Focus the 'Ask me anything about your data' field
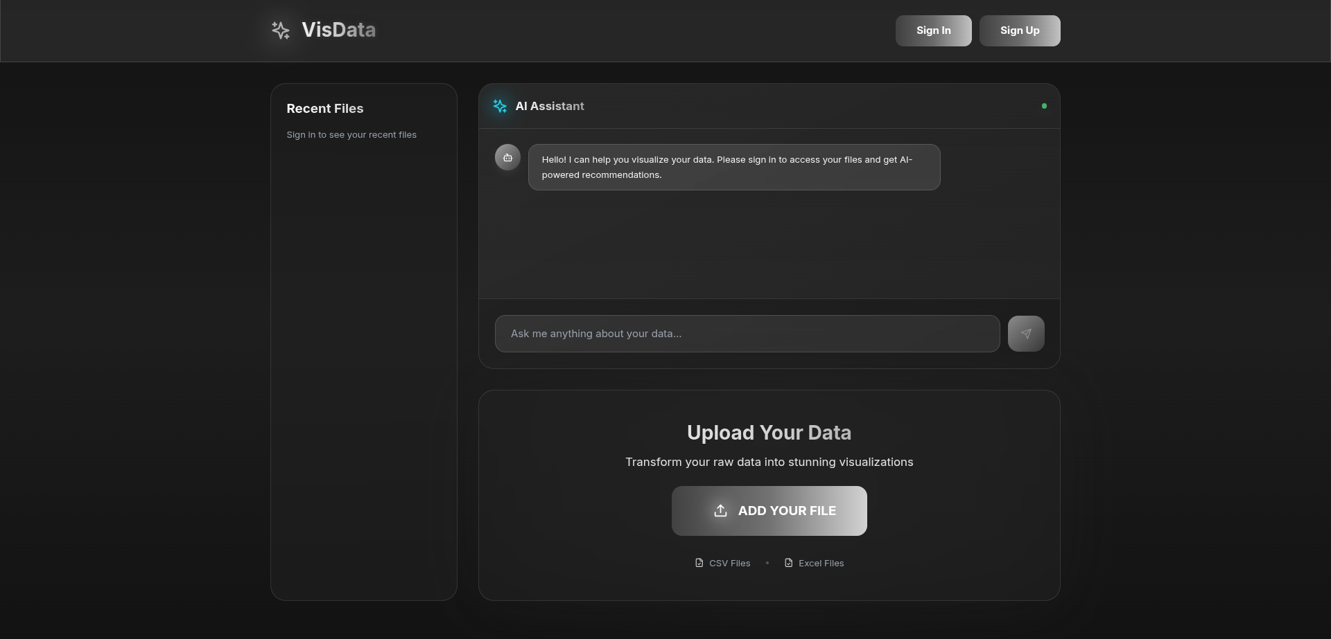The image size is (1331, 639). click(747, 334)
